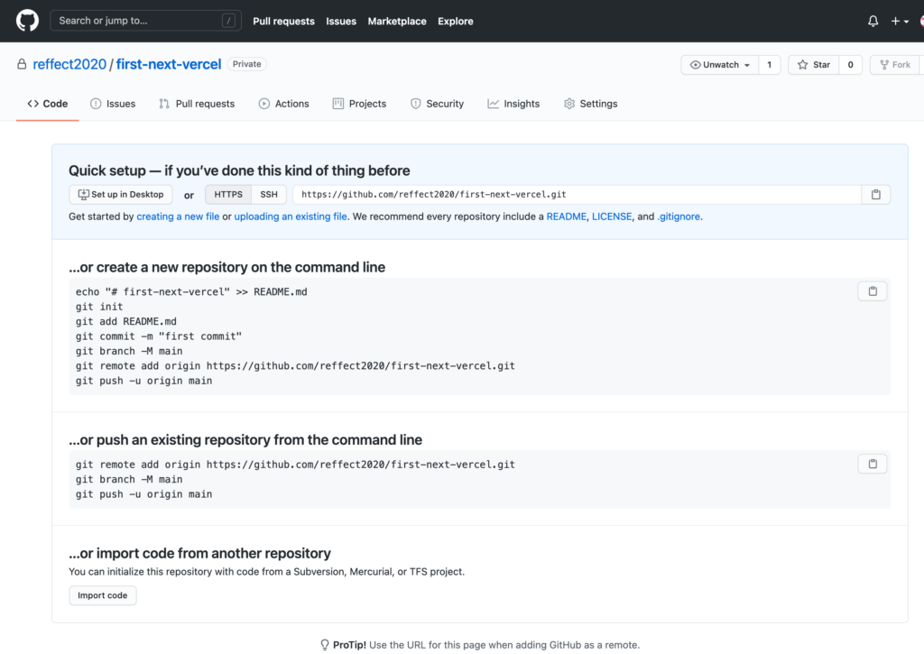Image resolution: width=924 pixels, height=654 pixels.
Task: Open the notifications bell
Action: click(872, 20)
